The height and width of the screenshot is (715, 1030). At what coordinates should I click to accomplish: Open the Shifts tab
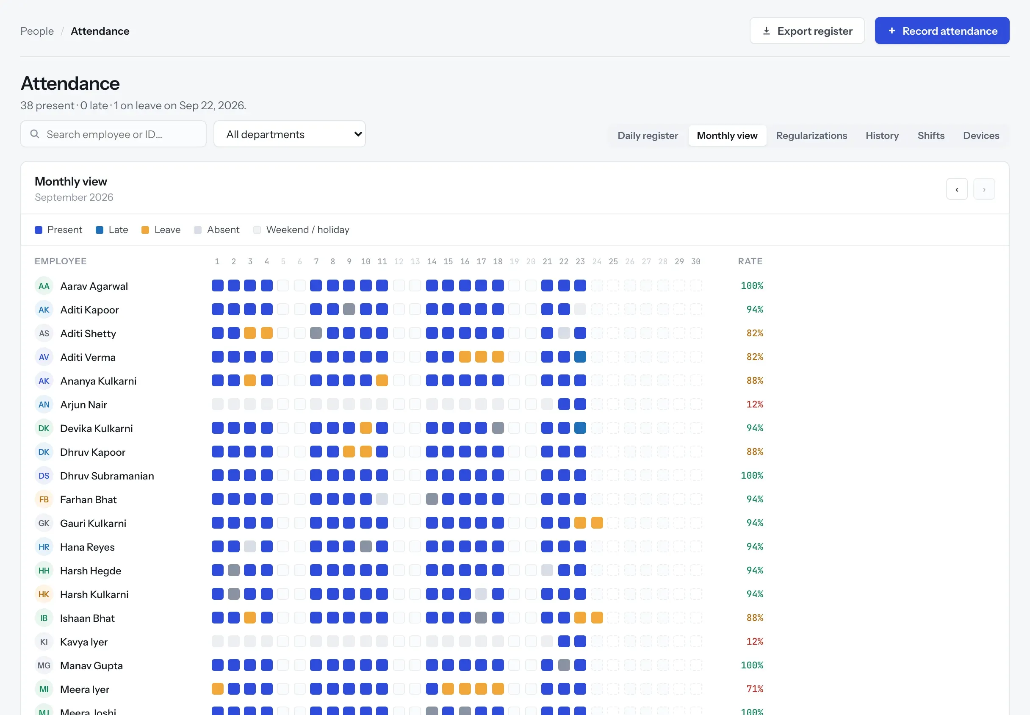(930, 135)
